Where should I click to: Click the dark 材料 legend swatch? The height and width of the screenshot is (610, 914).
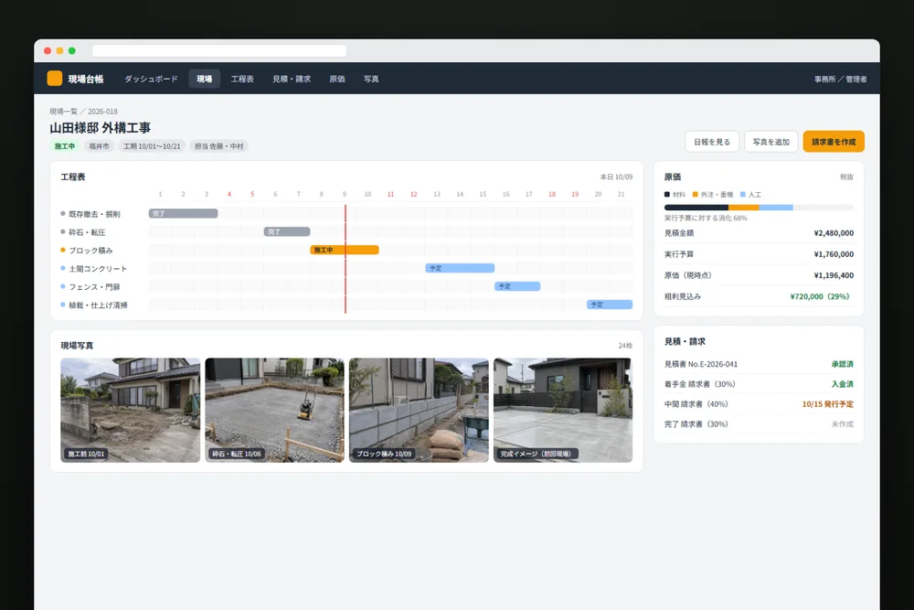coord(667,195)
